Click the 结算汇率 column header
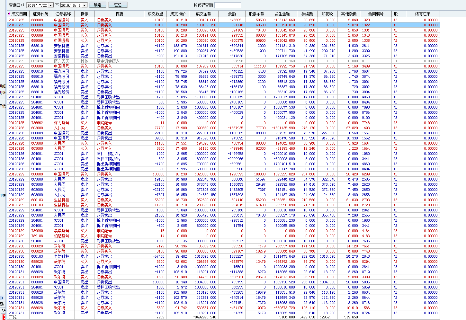The height and width of the screenshot is (320, 466). click(x=423, y=14)
